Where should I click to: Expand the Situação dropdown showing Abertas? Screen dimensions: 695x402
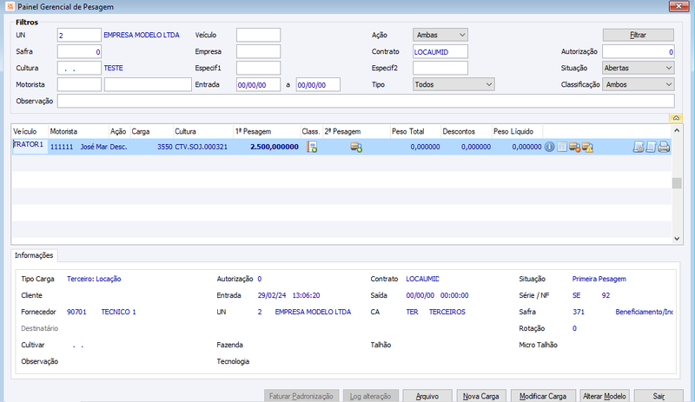[x=639, y=68]
